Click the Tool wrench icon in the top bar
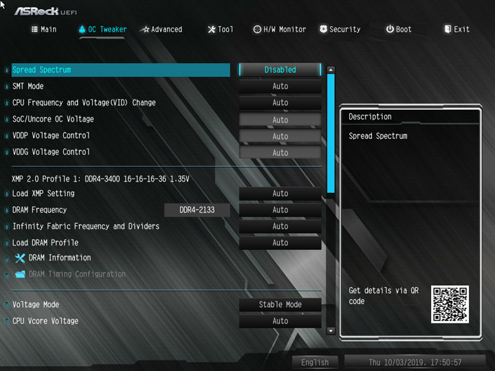The image size is (495, 371). click(x=211, y=30)
